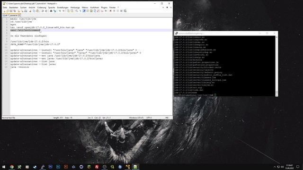Click the terminal window scrollbar down arrow

[x=276, y=95]
